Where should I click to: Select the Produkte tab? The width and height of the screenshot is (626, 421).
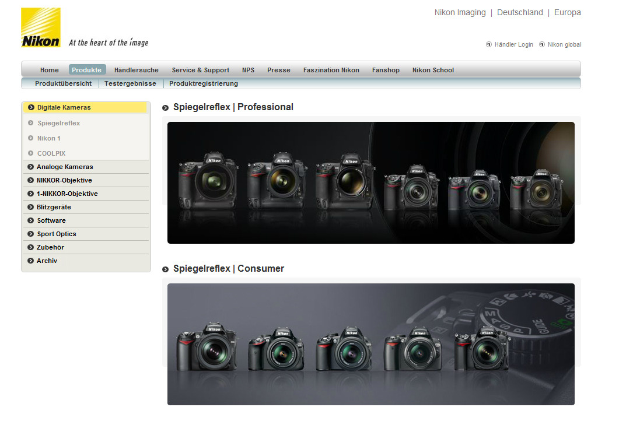click(x=86, y=70)
